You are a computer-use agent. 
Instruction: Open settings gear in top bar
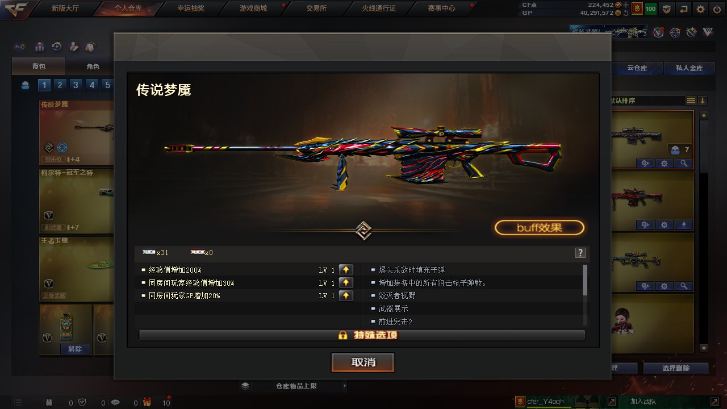coord(700,9)
